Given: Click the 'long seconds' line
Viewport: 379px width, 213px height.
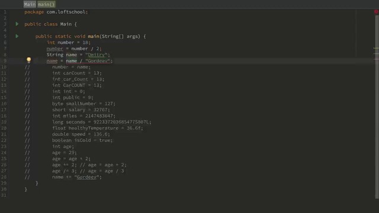Looking at the screenshot, I should (x=102, y=122).
